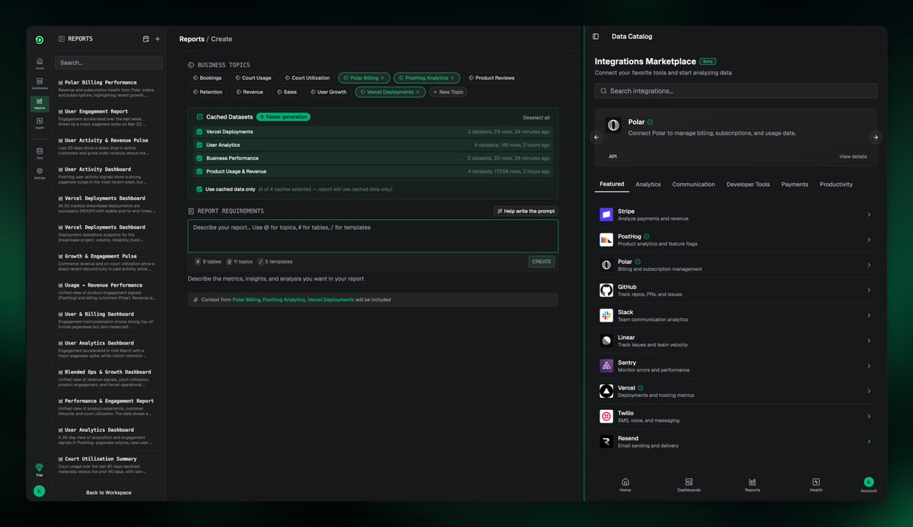Toggle the Use cached data only checkbox
The image size is (913, 527).
click(x=199, y=189)
